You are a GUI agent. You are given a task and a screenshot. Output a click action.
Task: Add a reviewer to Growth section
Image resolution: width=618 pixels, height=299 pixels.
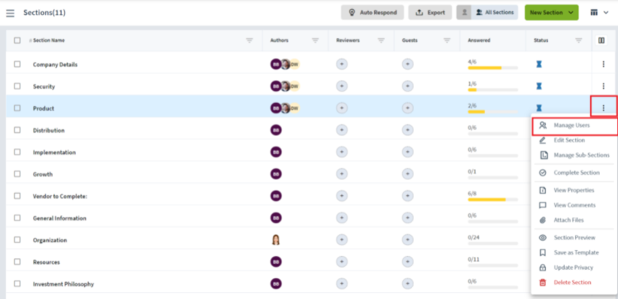pos(342,174)
